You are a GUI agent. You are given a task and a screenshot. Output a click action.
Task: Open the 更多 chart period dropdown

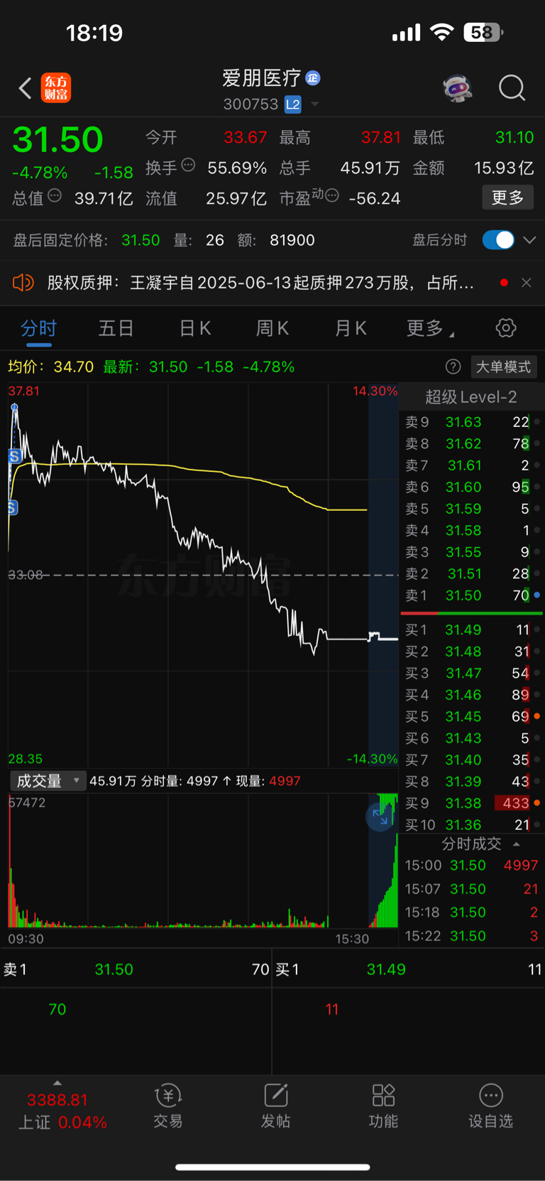click(430, 328)
